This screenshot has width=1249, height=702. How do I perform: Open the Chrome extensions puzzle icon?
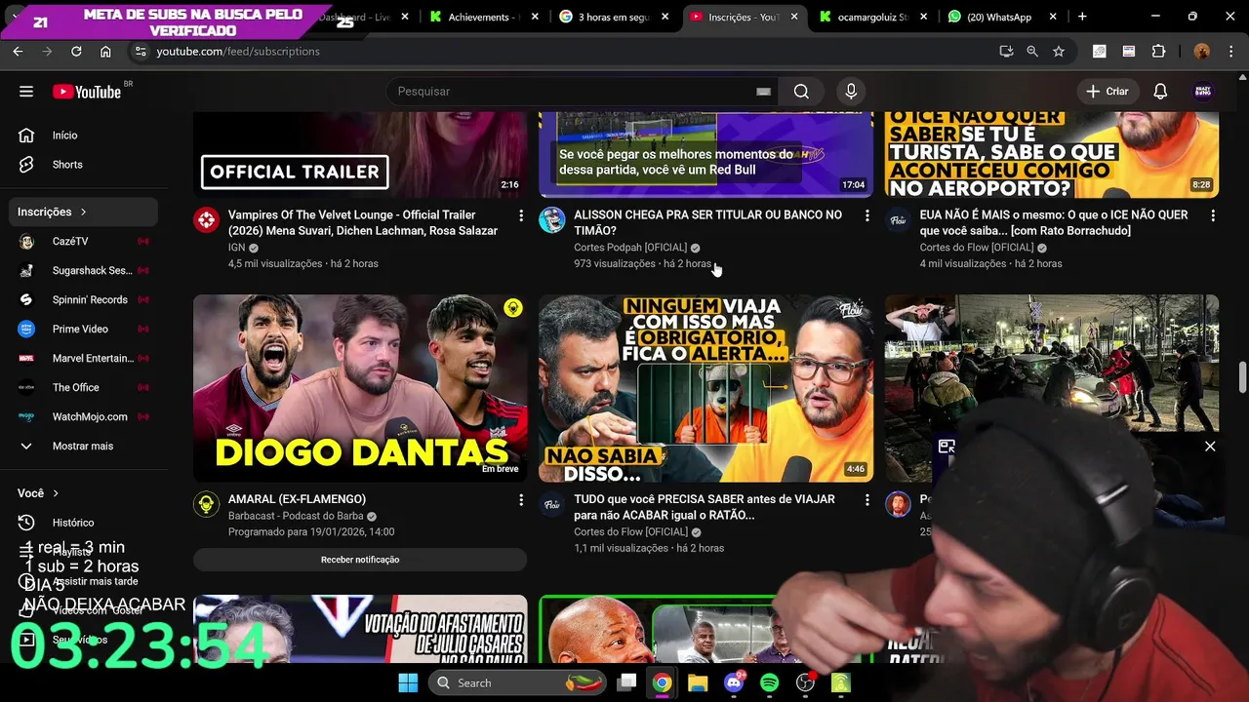coord(1159,52)
